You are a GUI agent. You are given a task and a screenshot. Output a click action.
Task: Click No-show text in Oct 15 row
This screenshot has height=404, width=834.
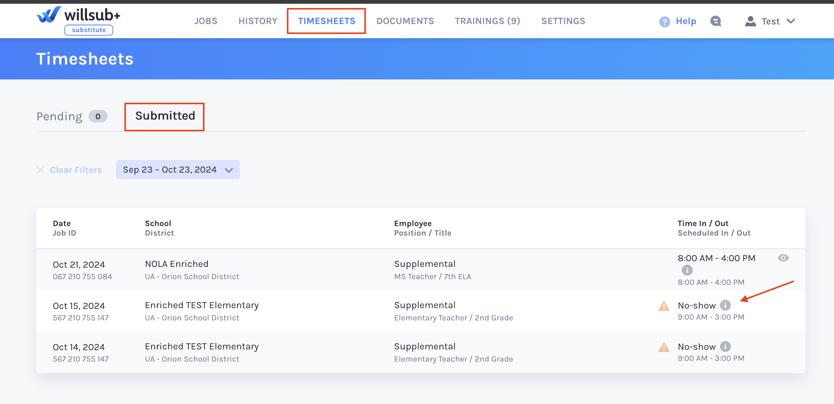pos(697,305)
